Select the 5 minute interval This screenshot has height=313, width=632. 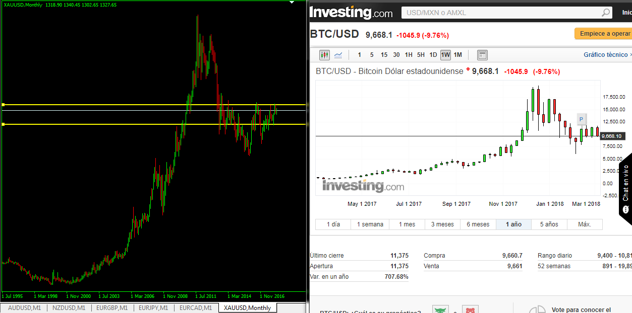pyautogui.click(x=372, y=55)
